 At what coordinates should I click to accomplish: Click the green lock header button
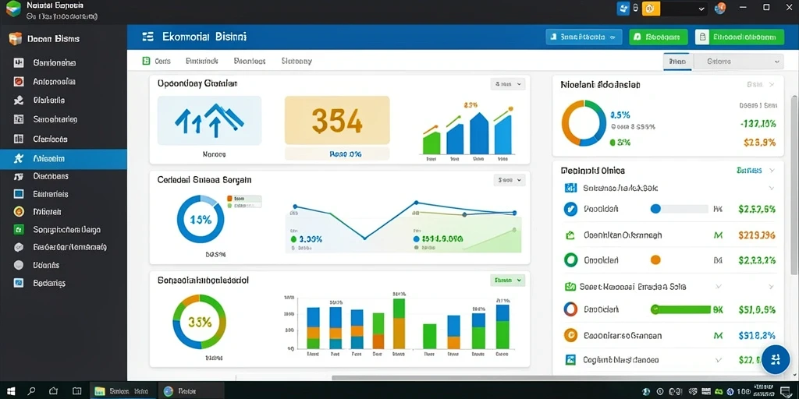coord(740,37)
